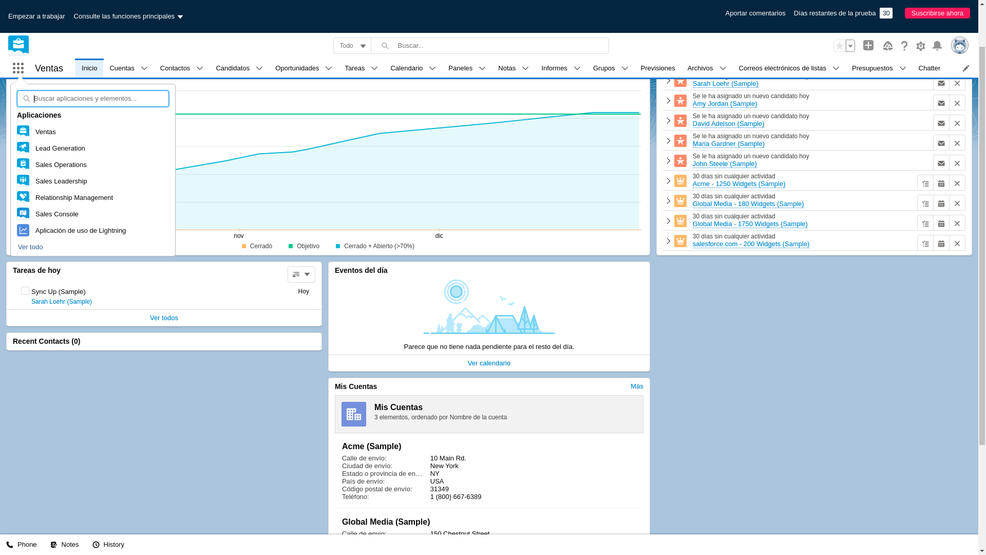Click Ver calendario link in Eventos del día
The height and width of the screenshot is (555, 986).
489,362
